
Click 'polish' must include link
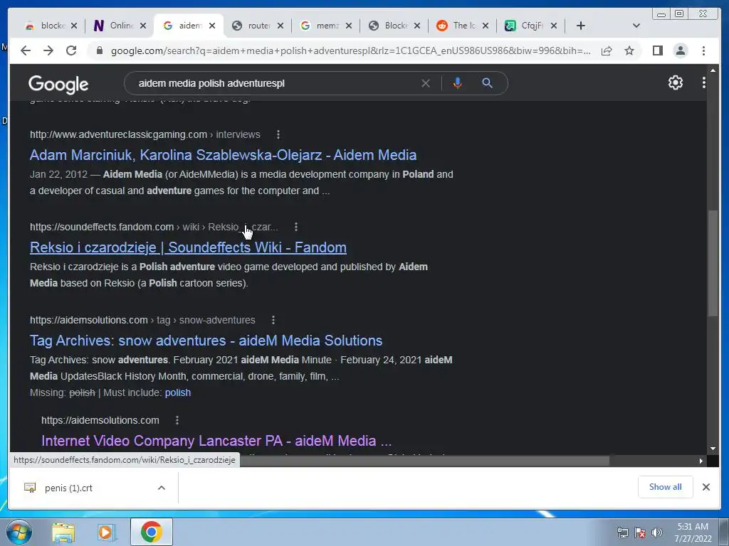(x=177, y=392)
